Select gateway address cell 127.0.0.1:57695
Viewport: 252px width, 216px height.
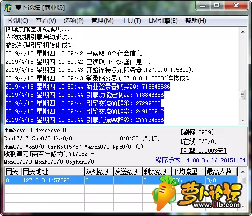53,180
